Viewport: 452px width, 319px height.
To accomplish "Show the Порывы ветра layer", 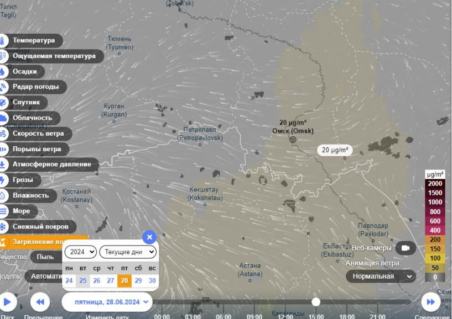I will tap(37, 149).
